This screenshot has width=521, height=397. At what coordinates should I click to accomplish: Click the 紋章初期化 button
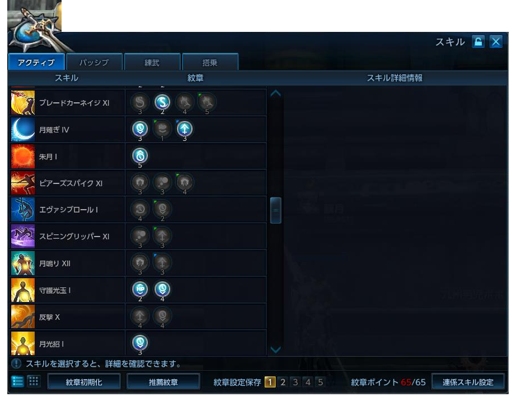tap(84, 382)
